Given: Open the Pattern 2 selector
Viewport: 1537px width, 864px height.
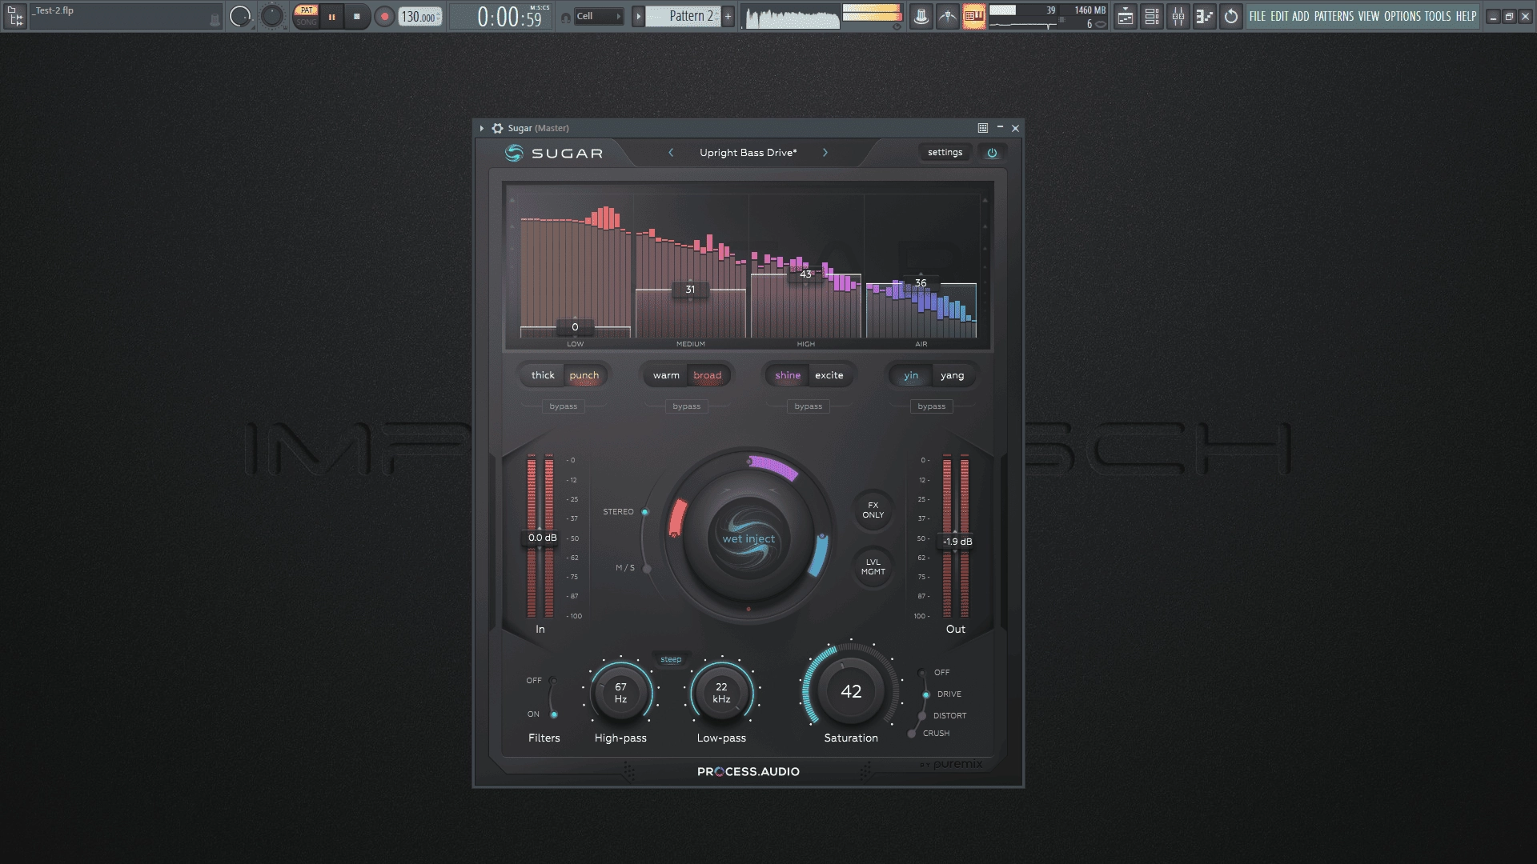Looking at the screenshot, I should pos(684,16).
